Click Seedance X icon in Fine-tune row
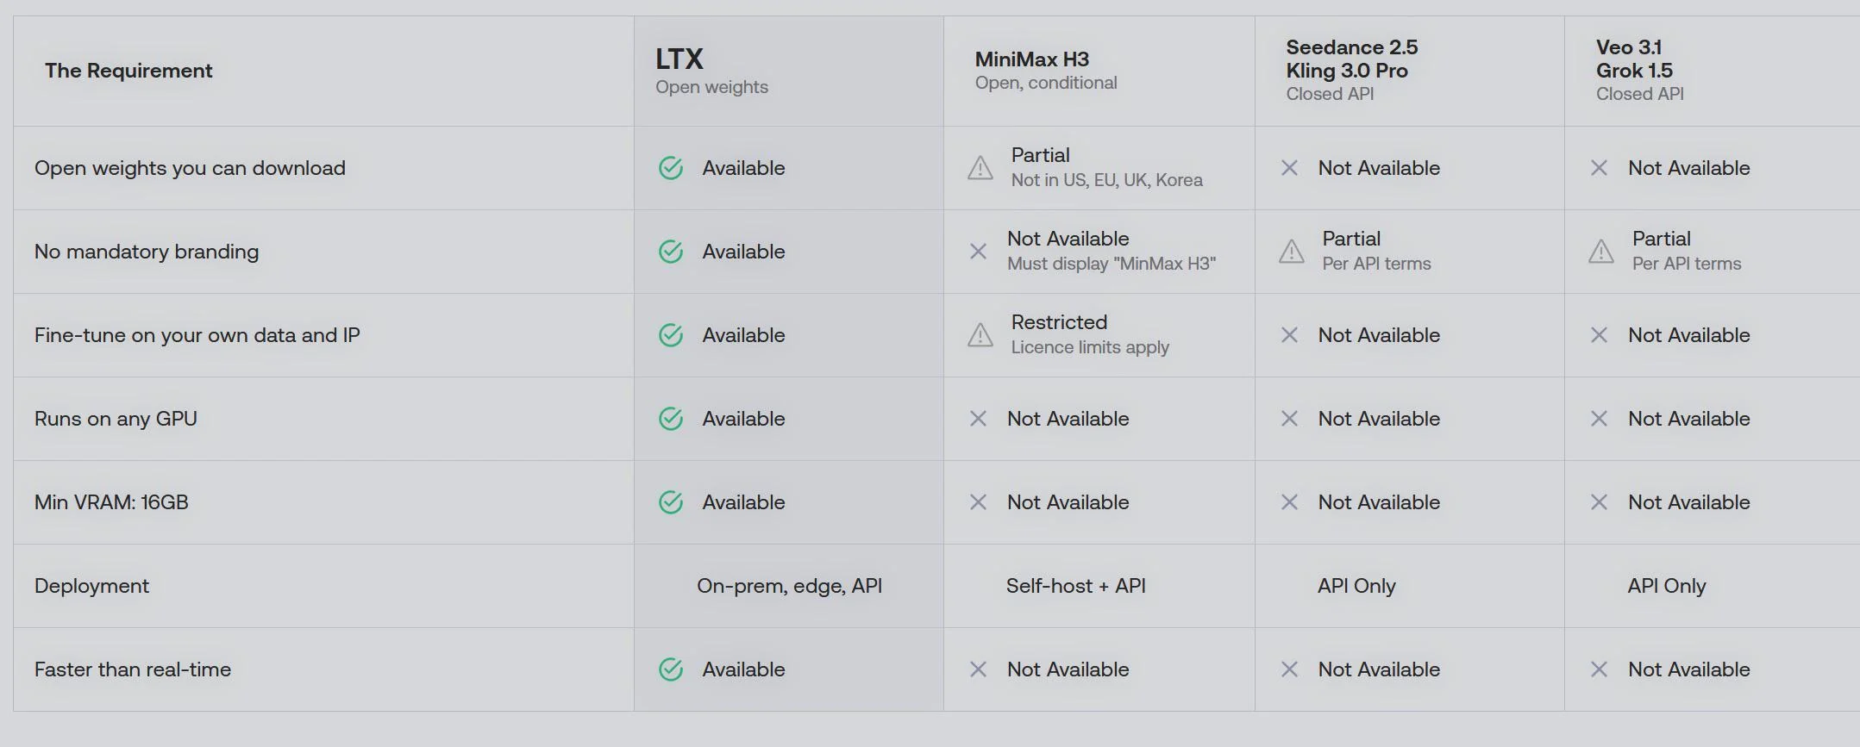The width and height of the screenshot is (1860, 747). [1289, 335]
